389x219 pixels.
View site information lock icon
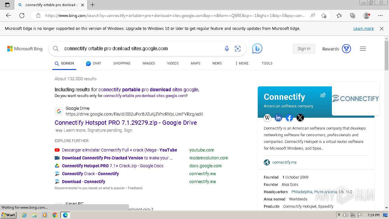(38, 16)
